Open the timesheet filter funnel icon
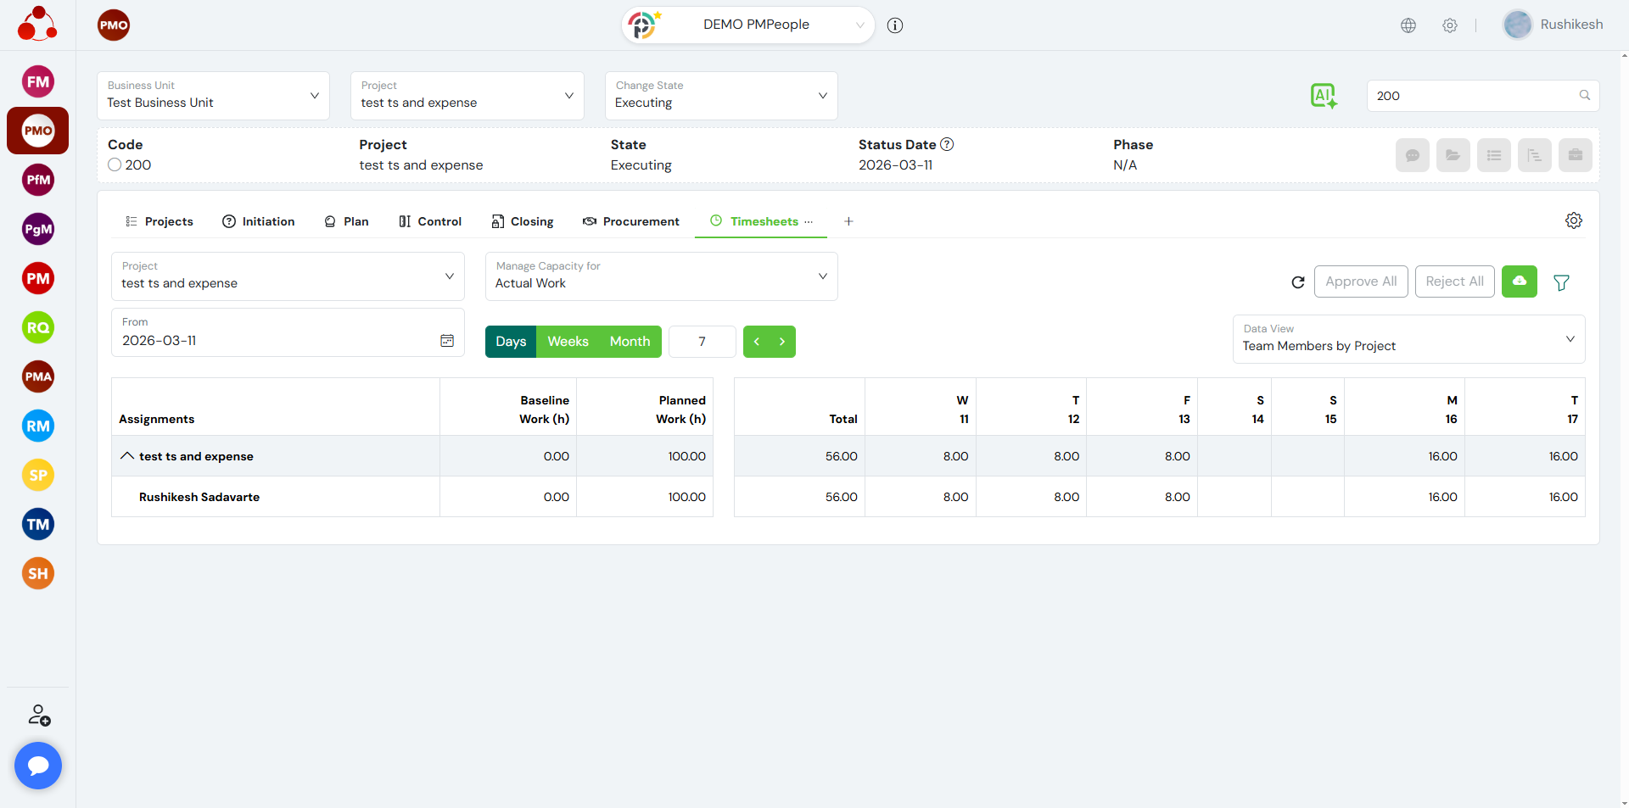Image resolution: width=1629 pixels, height=808 pixels. pos(1561,282)
